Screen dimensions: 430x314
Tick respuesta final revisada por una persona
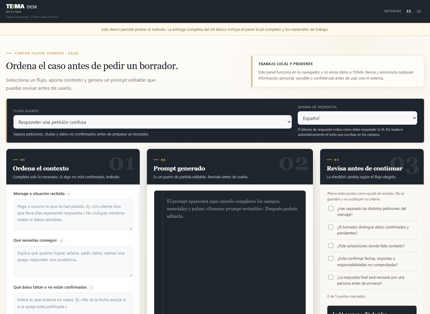point(331,277)
